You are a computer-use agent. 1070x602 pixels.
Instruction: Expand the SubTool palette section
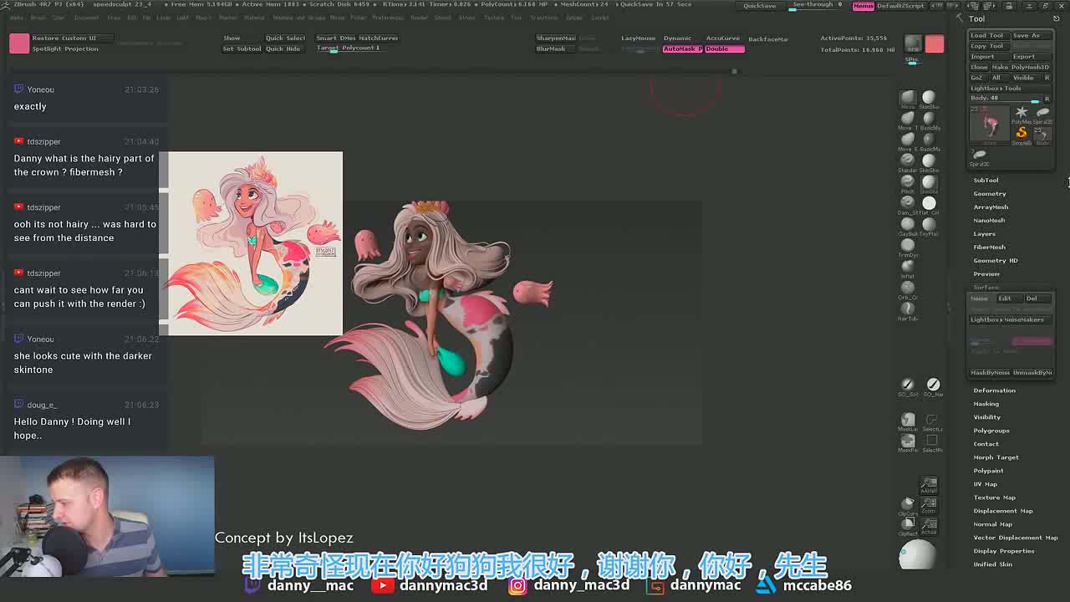click(x=986, y=181)
